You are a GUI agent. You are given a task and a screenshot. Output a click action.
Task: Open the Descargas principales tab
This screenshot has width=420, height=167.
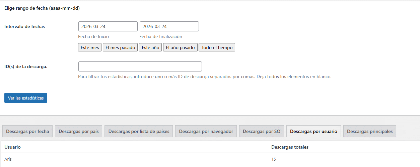click(370, 131)
